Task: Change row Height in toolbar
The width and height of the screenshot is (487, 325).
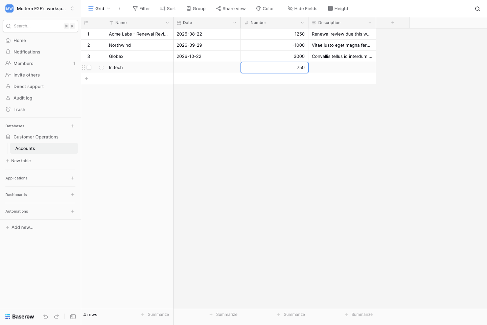Action: point(338,8)
